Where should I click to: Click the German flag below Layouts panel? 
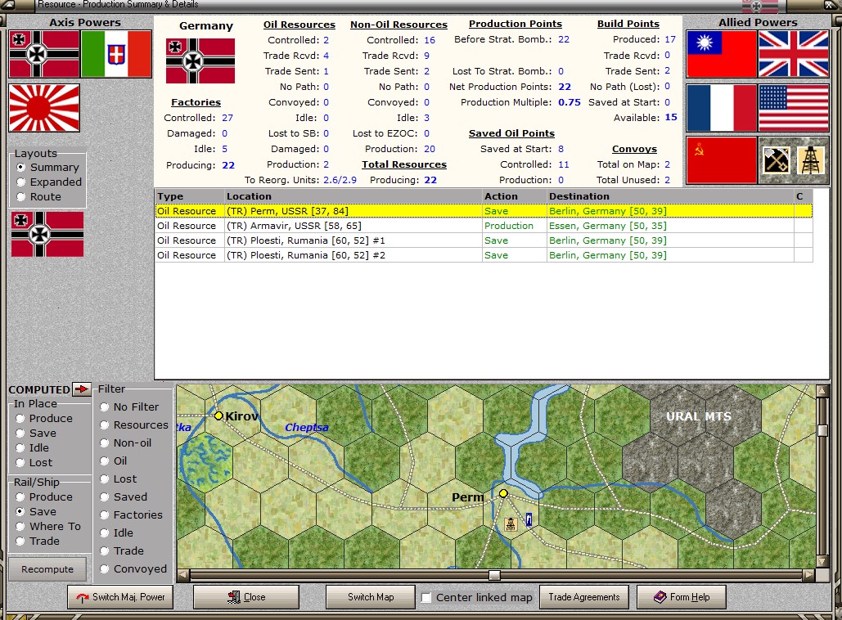[47, 234]
